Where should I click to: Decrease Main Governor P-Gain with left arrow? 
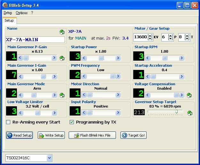point(20,58)
